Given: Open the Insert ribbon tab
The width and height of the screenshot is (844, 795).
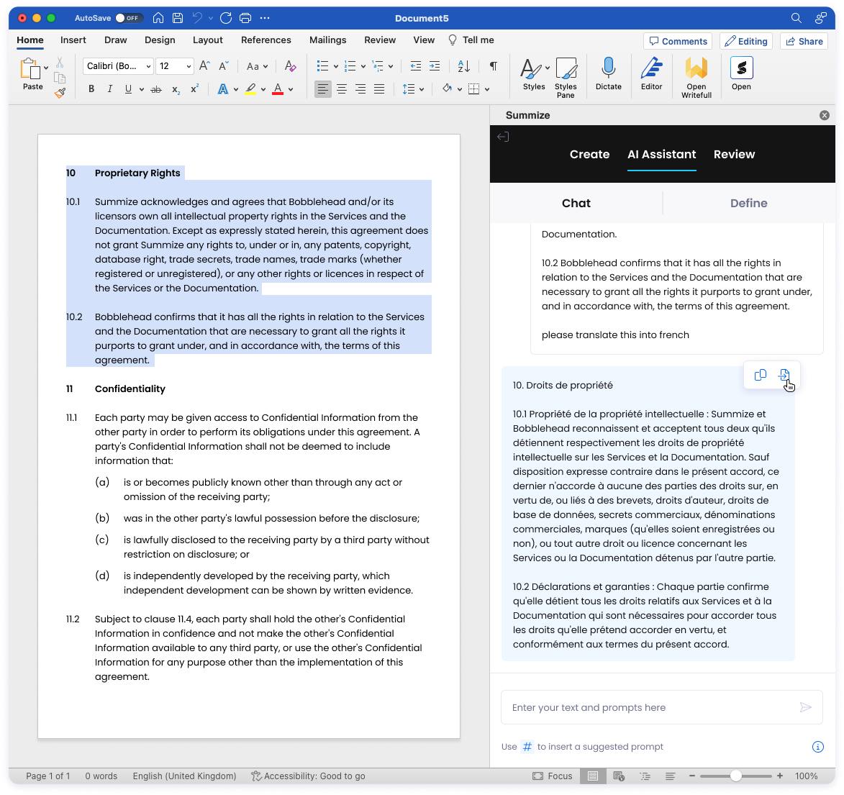Looking at the screenshot, I should click(x=73, y=40).
